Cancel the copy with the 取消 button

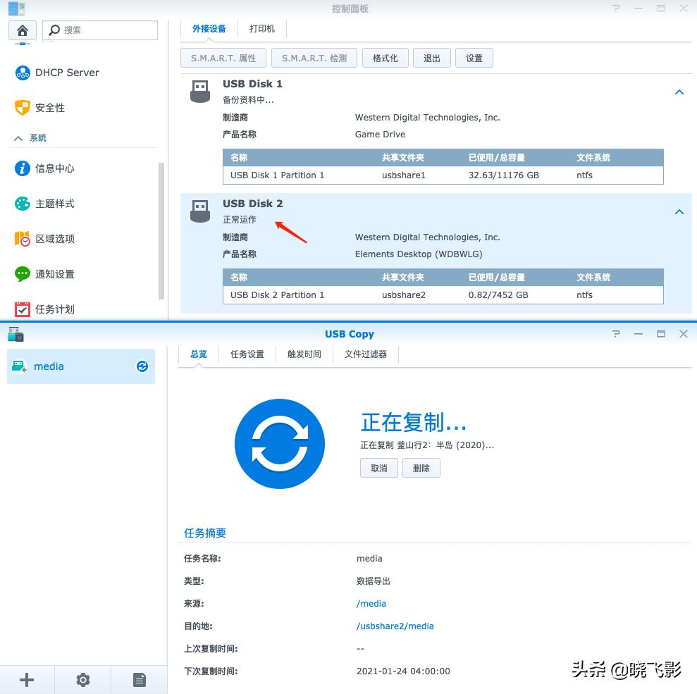pos(378,468)
